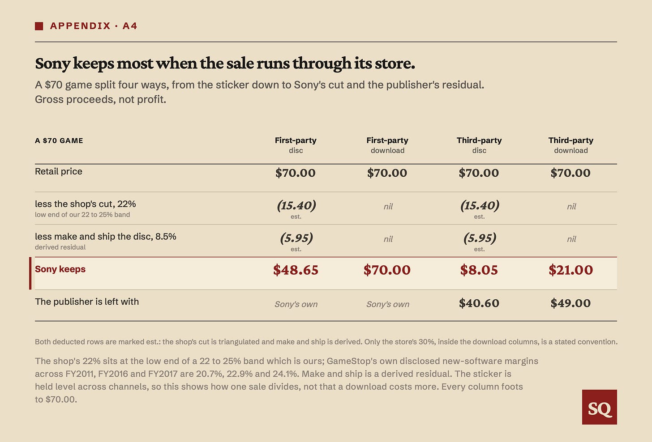Click the $70.00 Sony keeps first-party download

pyautogui.click(x=387, y=270)
